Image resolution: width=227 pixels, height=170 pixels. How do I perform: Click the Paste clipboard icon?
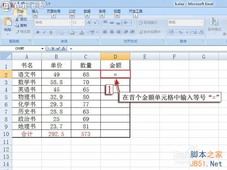(8, 22)
